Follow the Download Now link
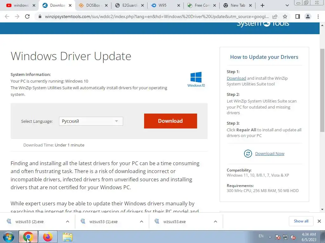The height and width of the screenshot is (243, 325). point(270,153)
